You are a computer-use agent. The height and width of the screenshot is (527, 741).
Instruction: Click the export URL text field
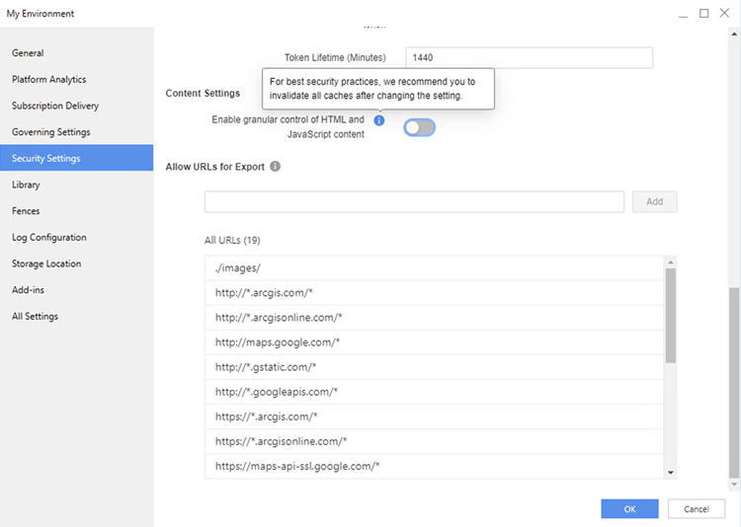point(414,201)
